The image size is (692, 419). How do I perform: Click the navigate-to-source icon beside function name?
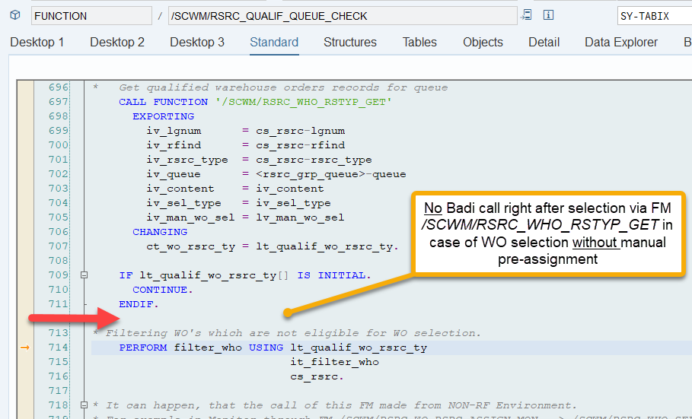click(x=526, y=15)
